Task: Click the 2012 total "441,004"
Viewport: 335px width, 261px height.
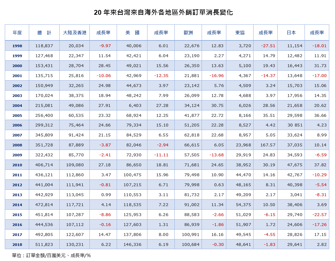Action: (44, 185)
